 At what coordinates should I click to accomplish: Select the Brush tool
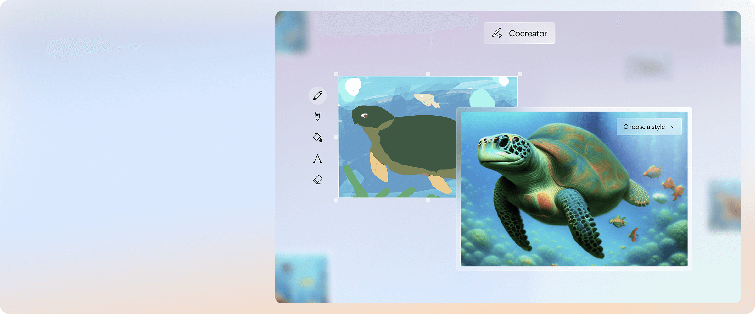pos(317,116)
